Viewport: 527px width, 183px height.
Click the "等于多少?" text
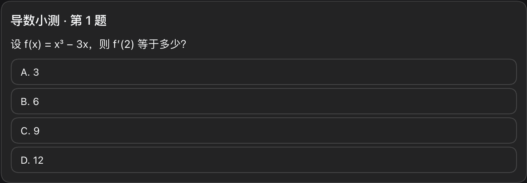(x=163, y=45)
